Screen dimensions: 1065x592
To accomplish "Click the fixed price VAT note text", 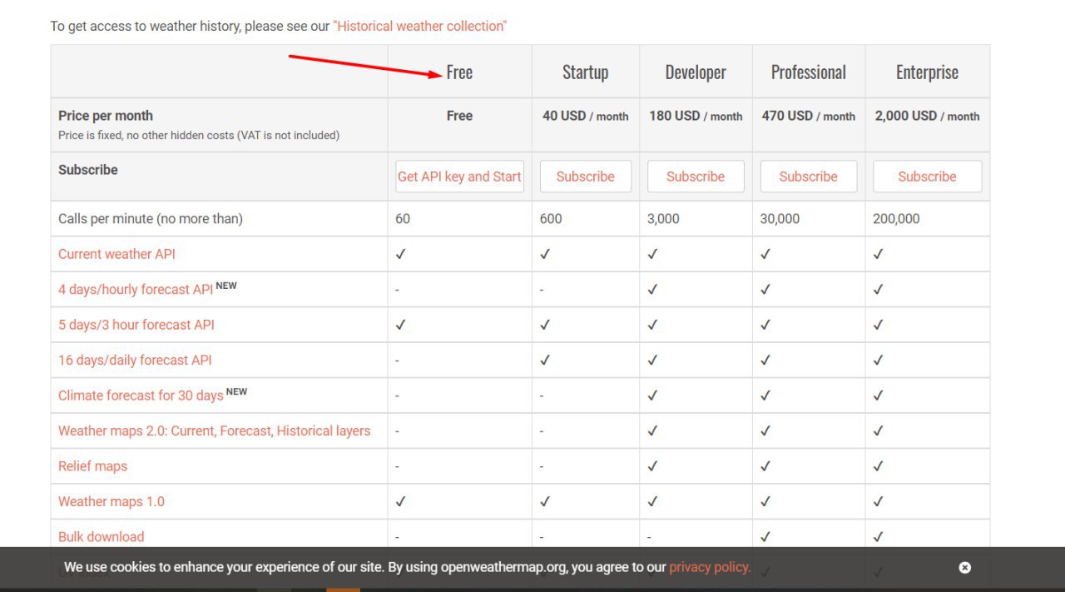I will [199, 135].
